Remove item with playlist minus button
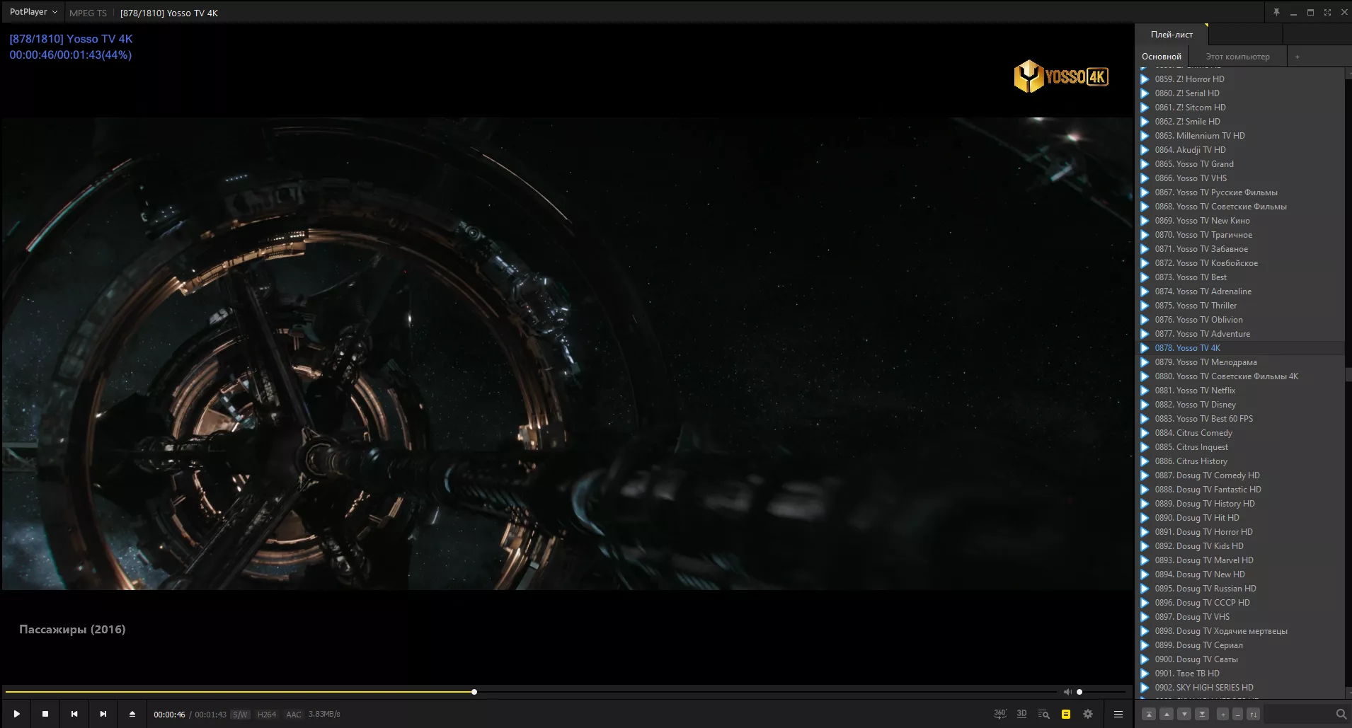 (x=1237, y=714)
